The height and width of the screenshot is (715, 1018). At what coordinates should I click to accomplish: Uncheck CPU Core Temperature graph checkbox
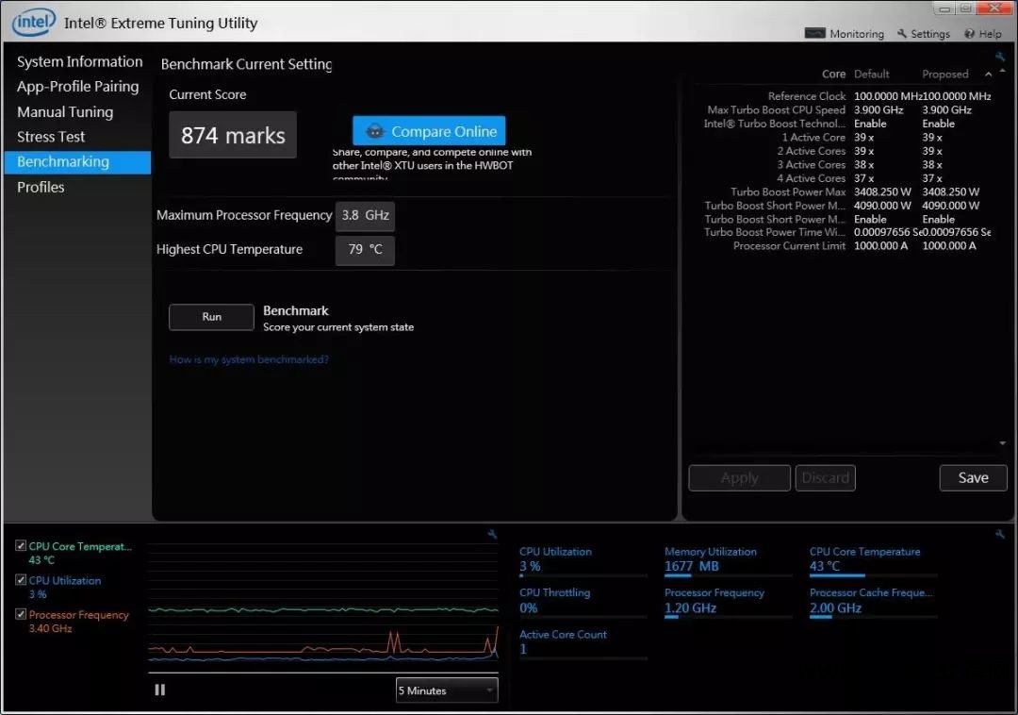pyautogui.click(x=21, y=546)
